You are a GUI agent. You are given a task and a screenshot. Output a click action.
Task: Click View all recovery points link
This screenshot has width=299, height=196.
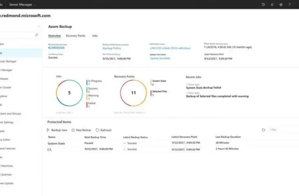tap(129, 112)
